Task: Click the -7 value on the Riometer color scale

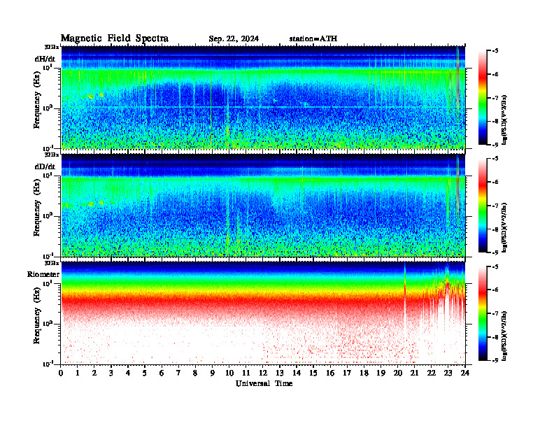Action: [x=495, y=313]
